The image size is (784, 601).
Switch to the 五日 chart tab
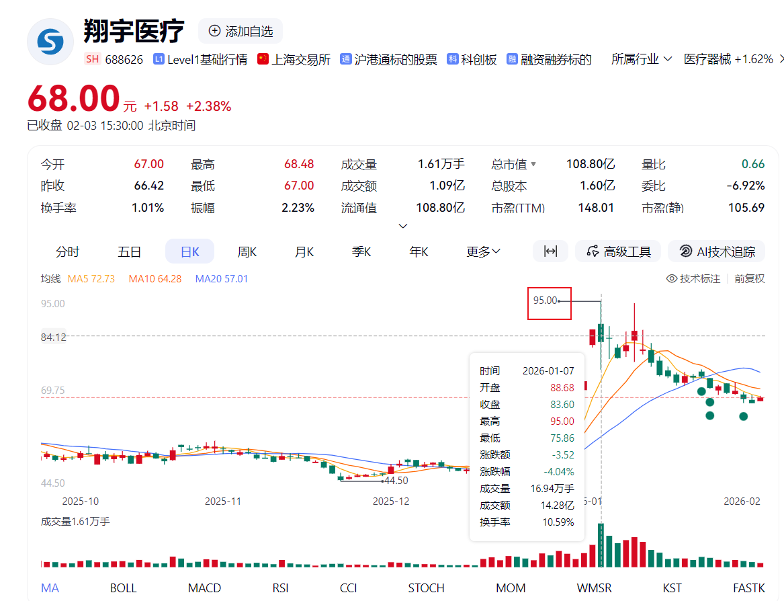click(x=129, y=251)
